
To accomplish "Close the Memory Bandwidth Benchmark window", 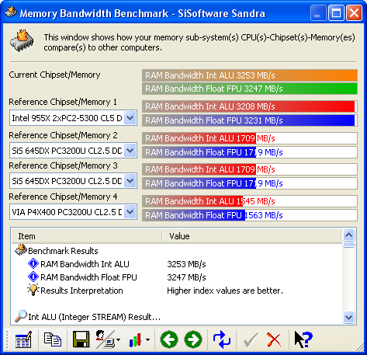I will [354, 12].
